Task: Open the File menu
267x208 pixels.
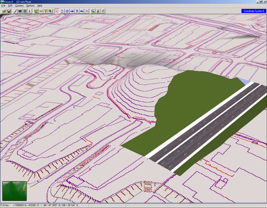Action: (x=4, y=6)
